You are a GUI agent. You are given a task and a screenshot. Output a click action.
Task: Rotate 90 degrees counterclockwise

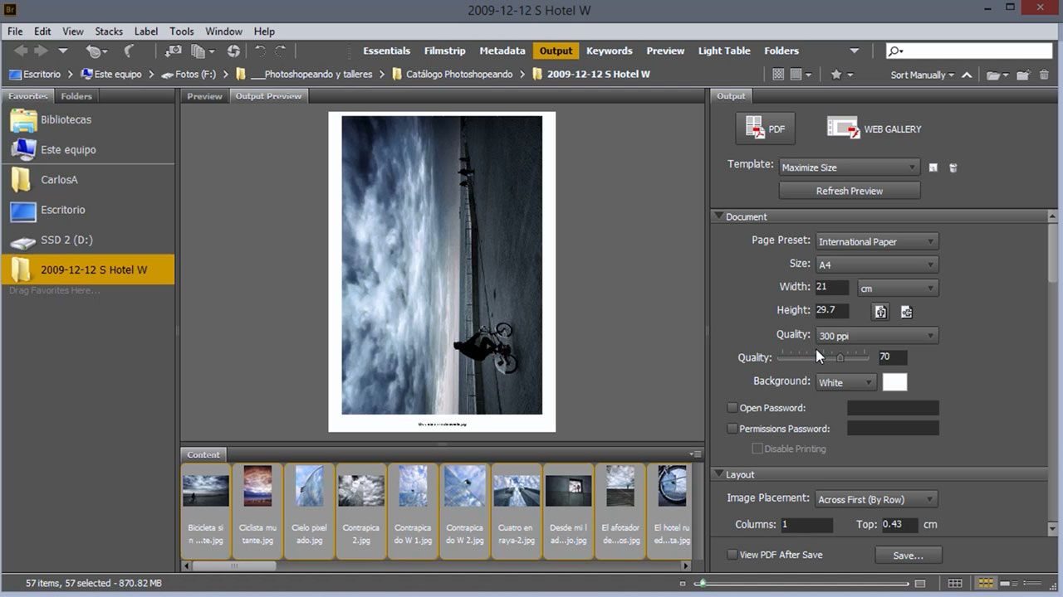(x=260, y=51)
